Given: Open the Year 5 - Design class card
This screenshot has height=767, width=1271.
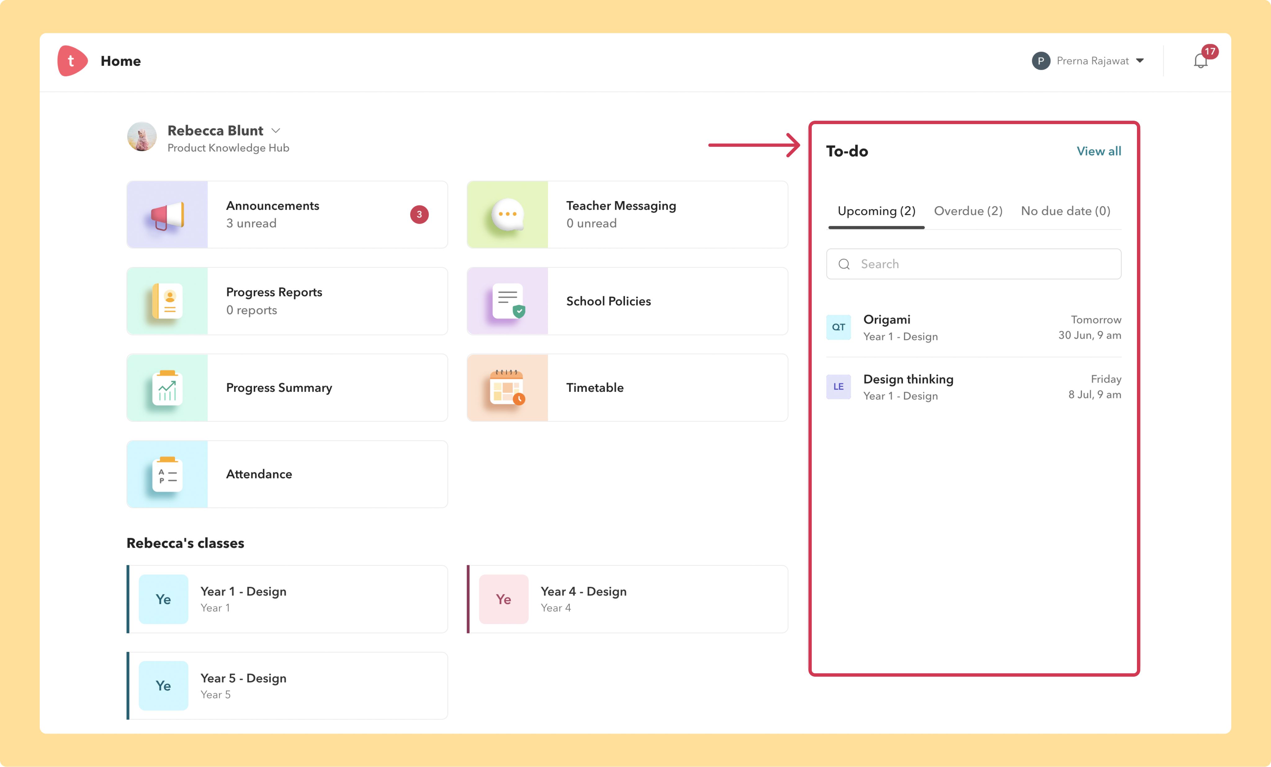Looking at the screenshot, I should [287, 685].
